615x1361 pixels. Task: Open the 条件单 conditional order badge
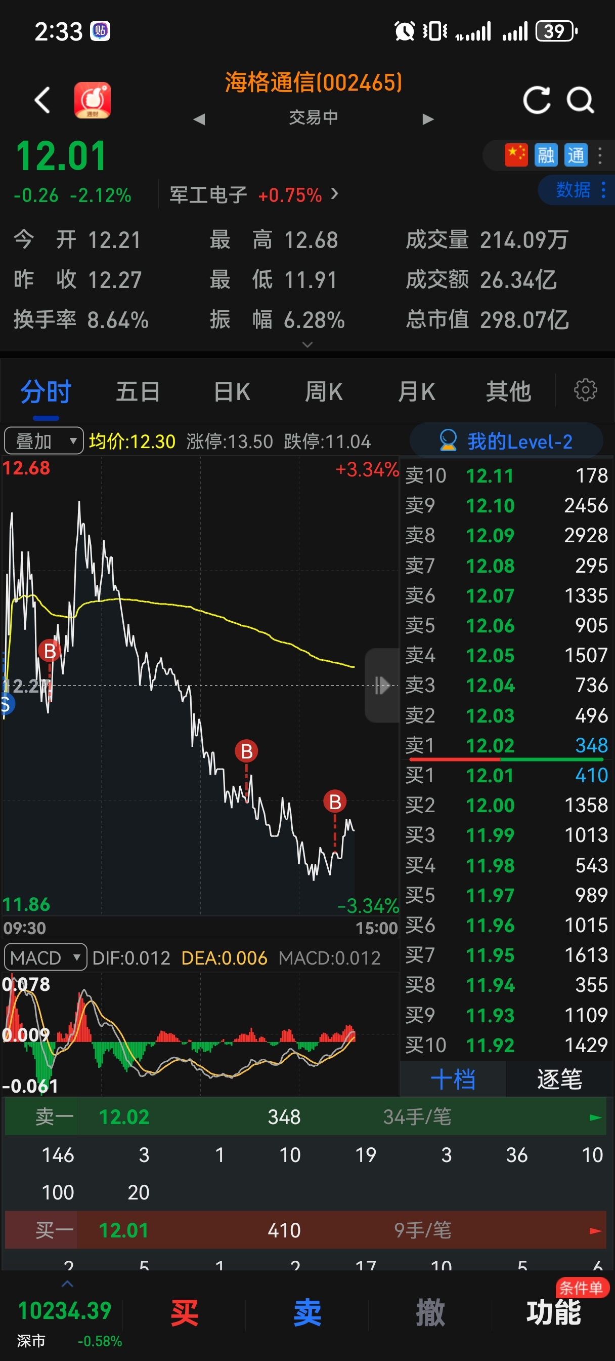pyautogui.click(x=581, y=1288)
